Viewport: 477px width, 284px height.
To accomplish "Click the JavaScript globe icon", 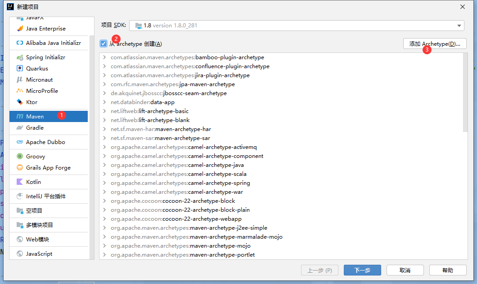I will [20, 253].
